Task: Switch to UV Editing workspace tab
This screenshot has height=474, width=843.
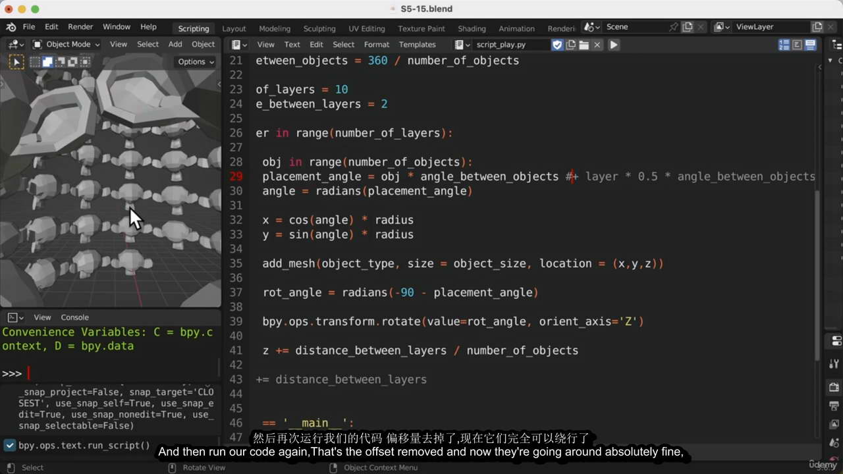Action: [366, 28]
